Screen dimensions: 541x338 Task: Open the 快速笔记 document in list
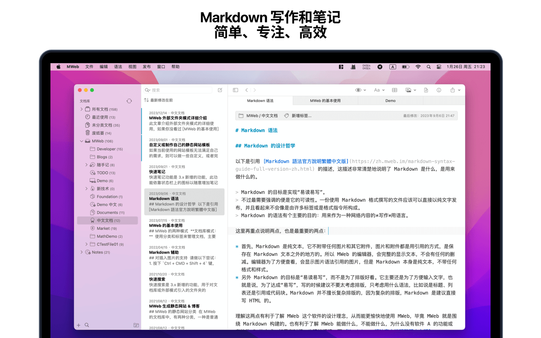[157, 172]
